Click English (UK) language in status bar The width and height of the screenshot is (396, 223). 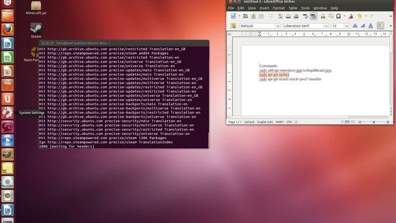point(265,122)
